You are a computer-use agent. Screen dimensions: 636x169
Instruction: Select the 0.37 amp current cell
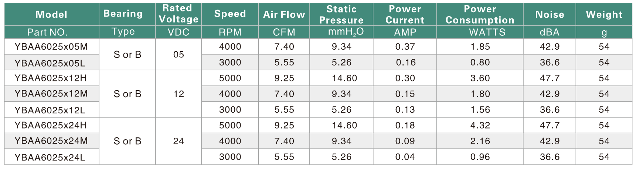tap(405, 47)
